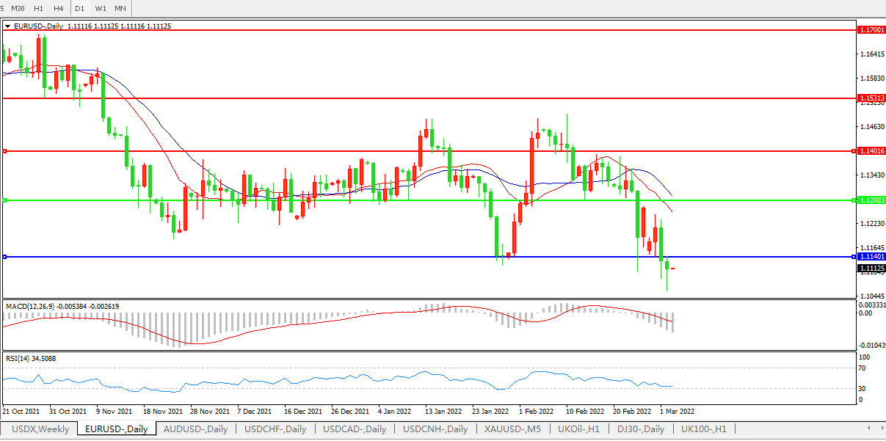This screenshot has height=441, width=886.
Task: Click the black current price tag 1.11125
Action: click(871, 269)
